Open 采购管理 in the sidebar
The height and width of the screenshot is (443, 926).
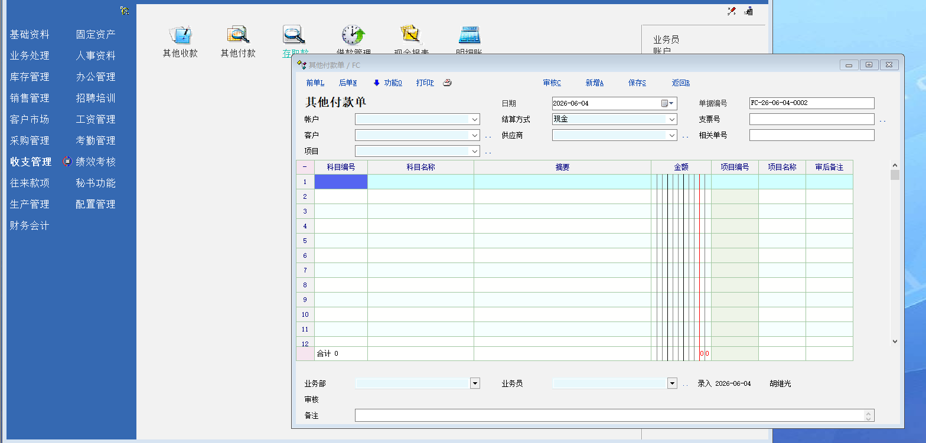[x=30, y=141]
